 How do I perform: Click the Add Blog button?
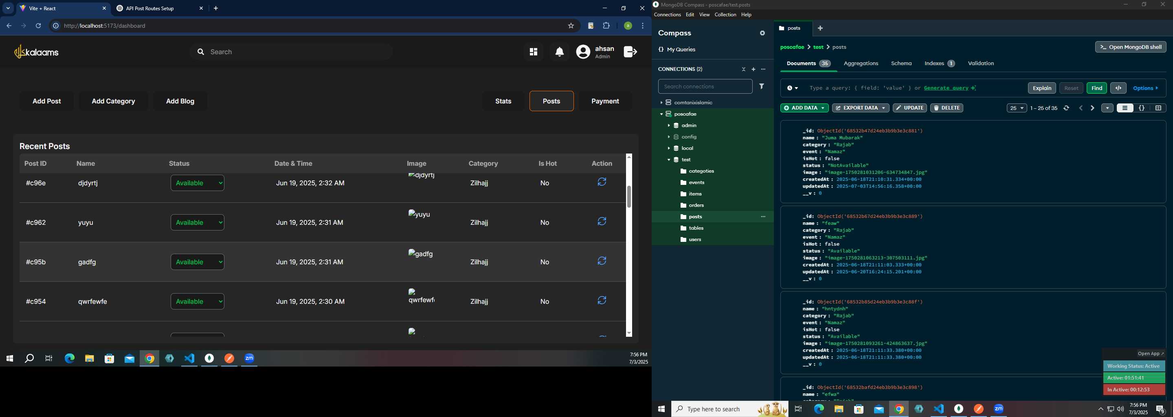point(180,101)
